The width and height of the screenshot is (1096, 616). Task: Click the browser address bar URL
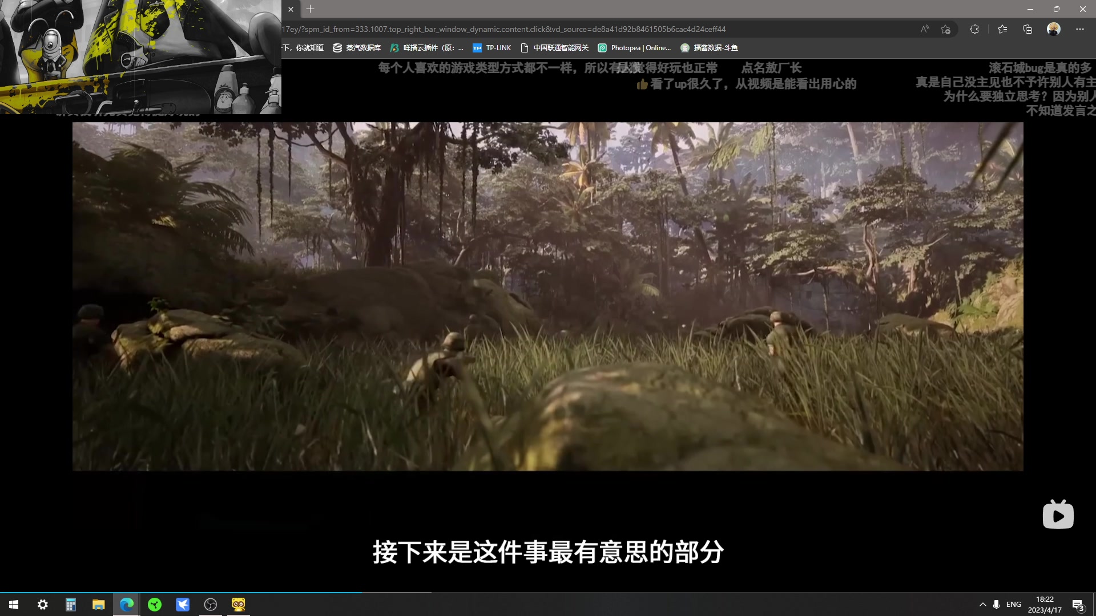503,29
